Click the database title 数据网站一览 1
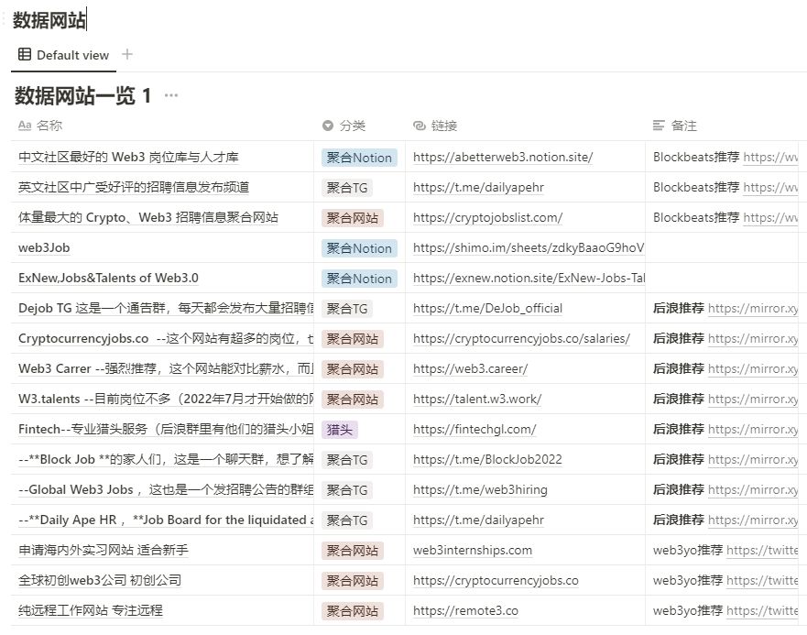 coord(82,96)
